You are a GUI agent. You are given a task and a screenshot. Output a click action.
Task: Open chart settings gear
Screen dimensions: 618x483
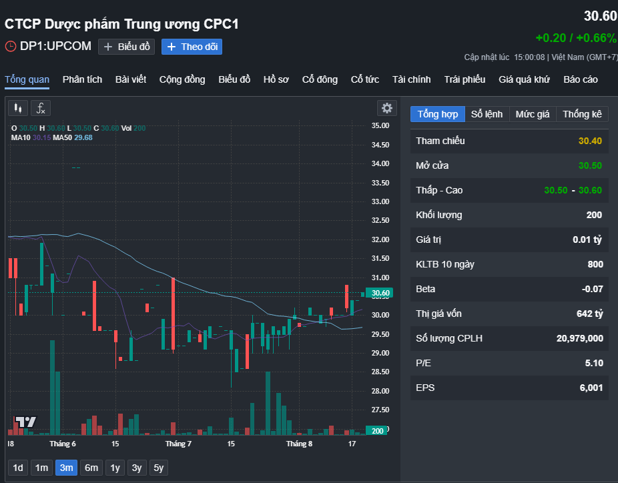[x=387, y=108]
